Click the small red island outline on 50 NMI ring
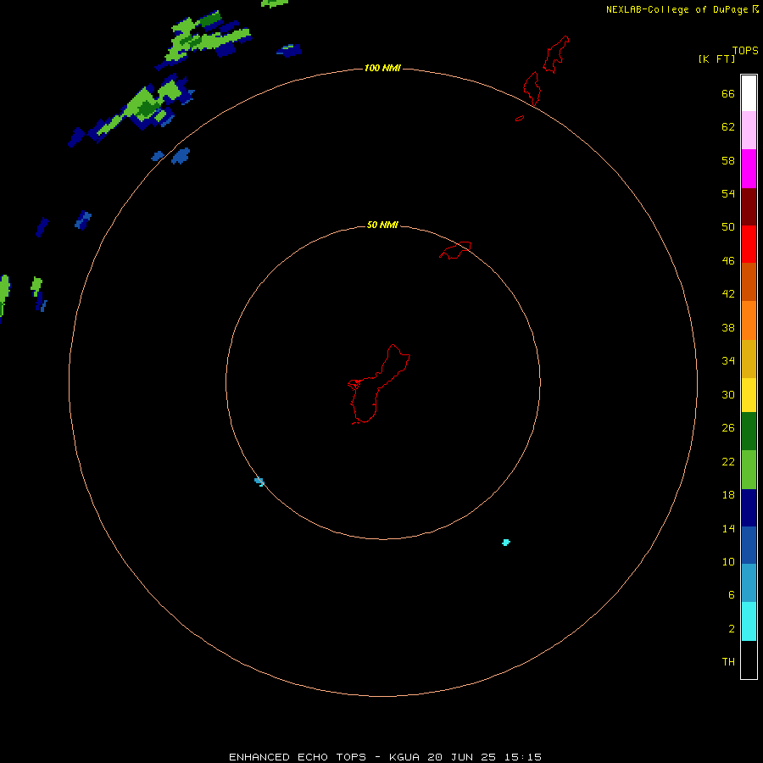This screenshot has width=763, height=763. pos(455,250)
